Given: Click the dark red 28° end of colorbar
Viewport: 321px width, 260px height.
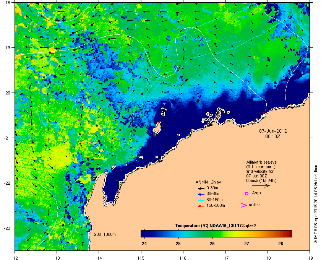Looking at the screenshot, I should (x=289, y=234).
